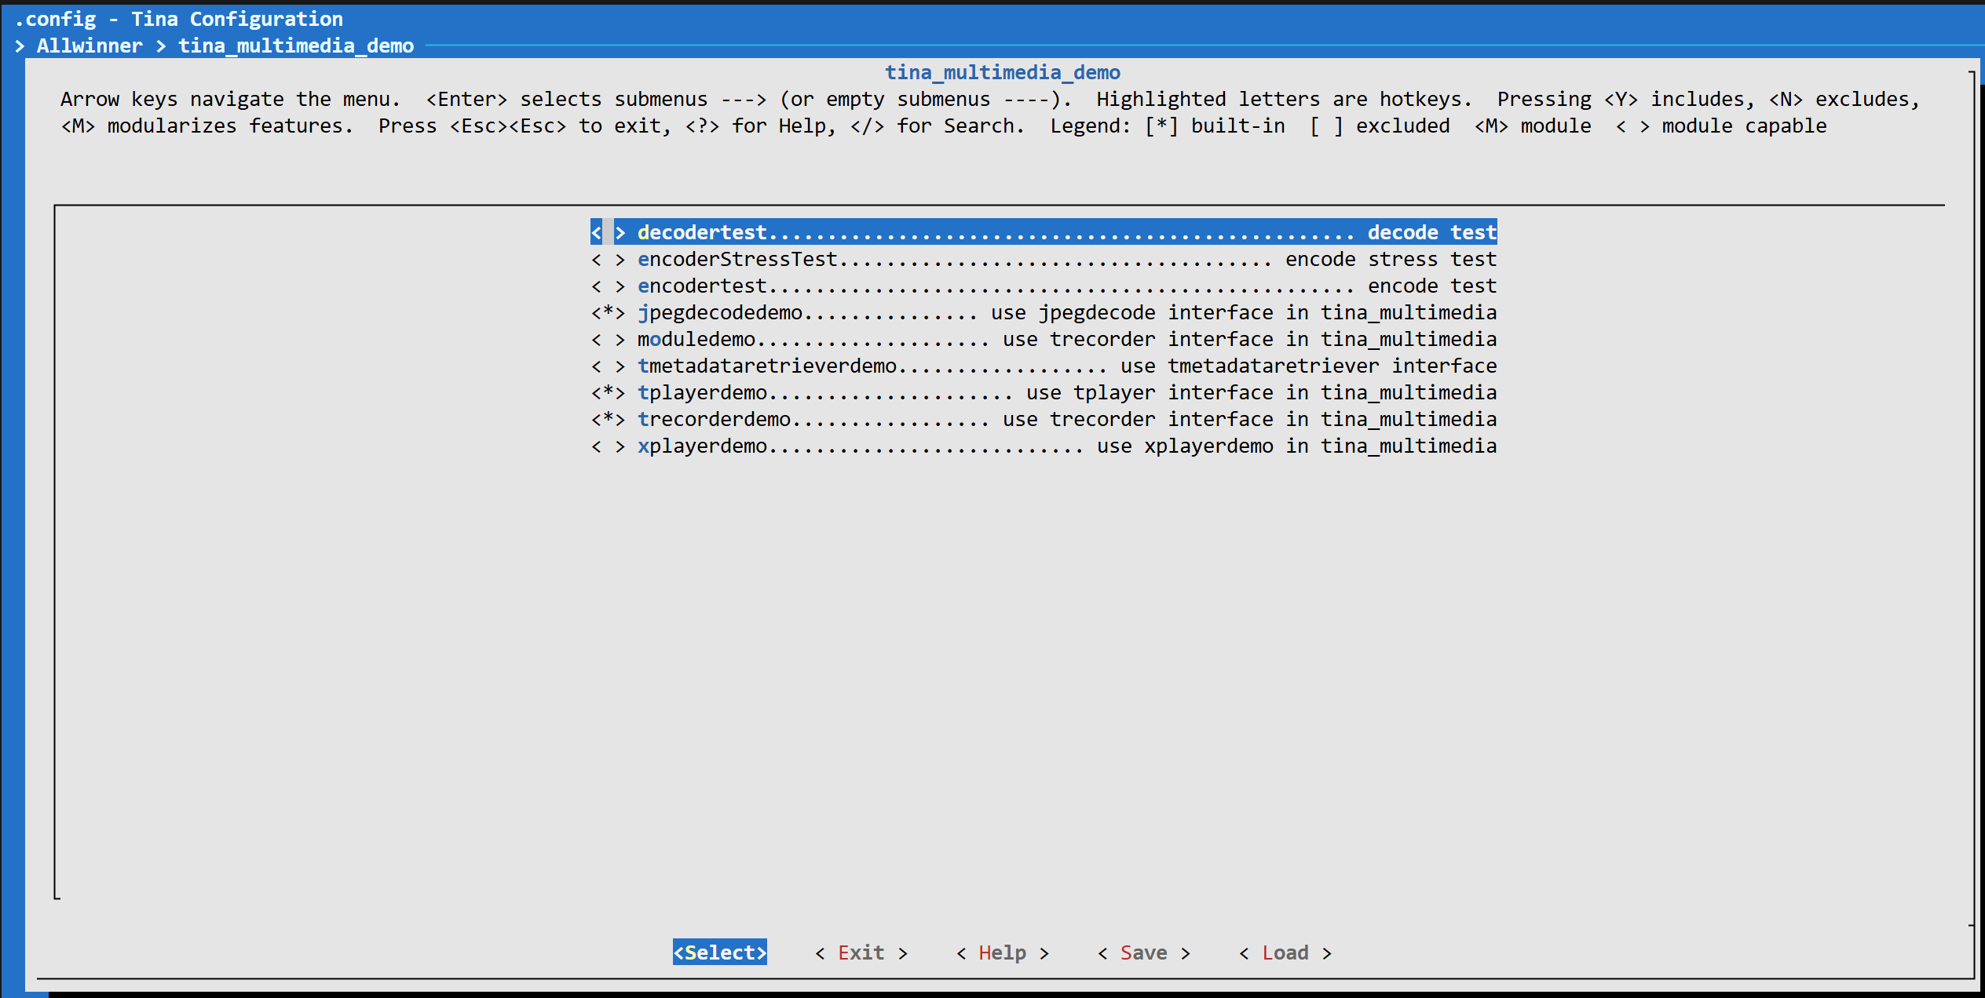
Task: Toggle the encoderStressTest selection marker
Action: tap(608, 260)
